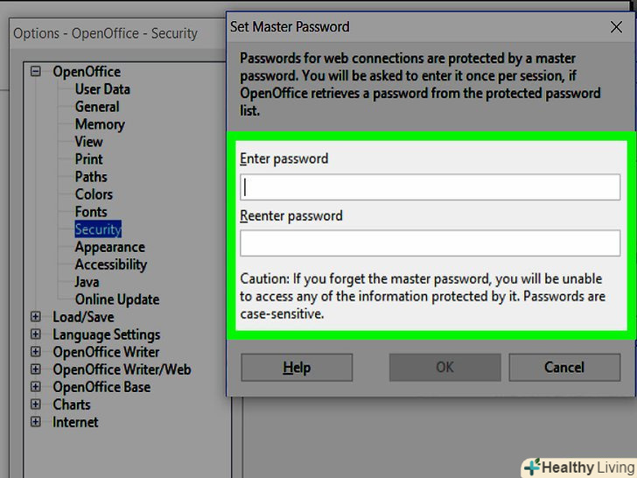This screenshot has width=637, height=478.
Task: Expand the OpenOffice Writer node
Action: coord(36,352)
